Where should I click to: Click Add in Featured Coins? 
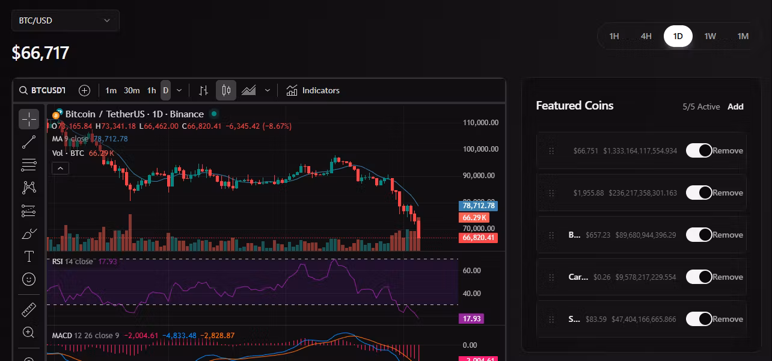[735, 106]
